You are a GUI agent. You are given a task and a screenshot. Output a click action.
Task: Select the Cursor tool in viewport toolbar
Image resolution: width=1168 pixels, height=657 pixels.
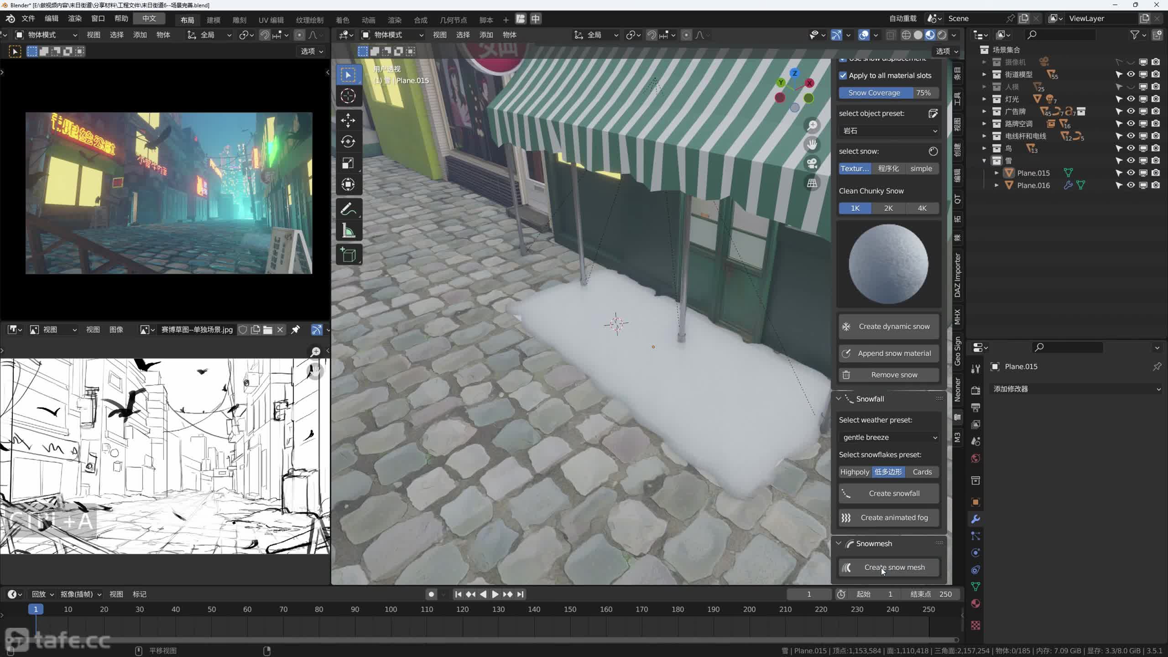[348, 96]
